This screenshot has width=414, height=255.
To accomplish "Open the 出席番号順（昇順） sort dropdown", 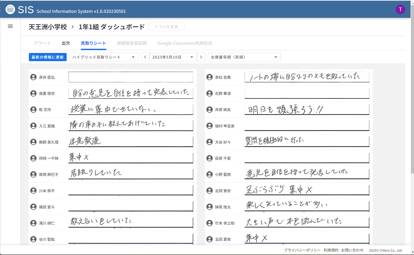I will click(x=244, y=57).
